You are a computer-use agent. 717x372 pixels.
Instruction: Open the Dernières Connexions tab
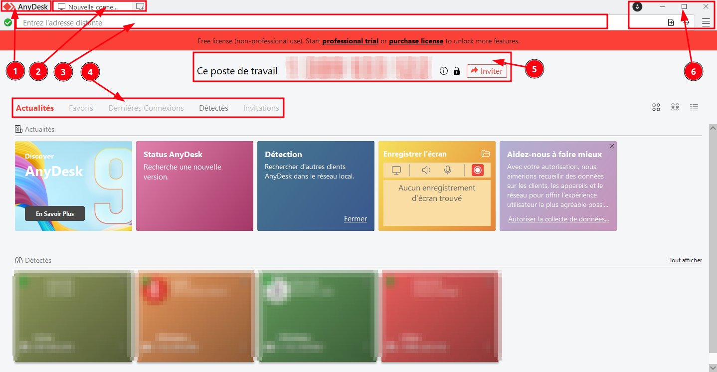146,108
